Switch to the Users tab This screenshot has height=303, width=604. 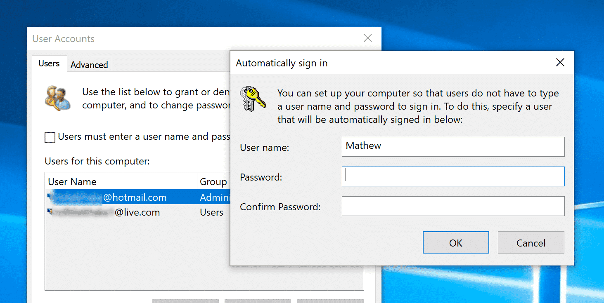pos(49,63)
